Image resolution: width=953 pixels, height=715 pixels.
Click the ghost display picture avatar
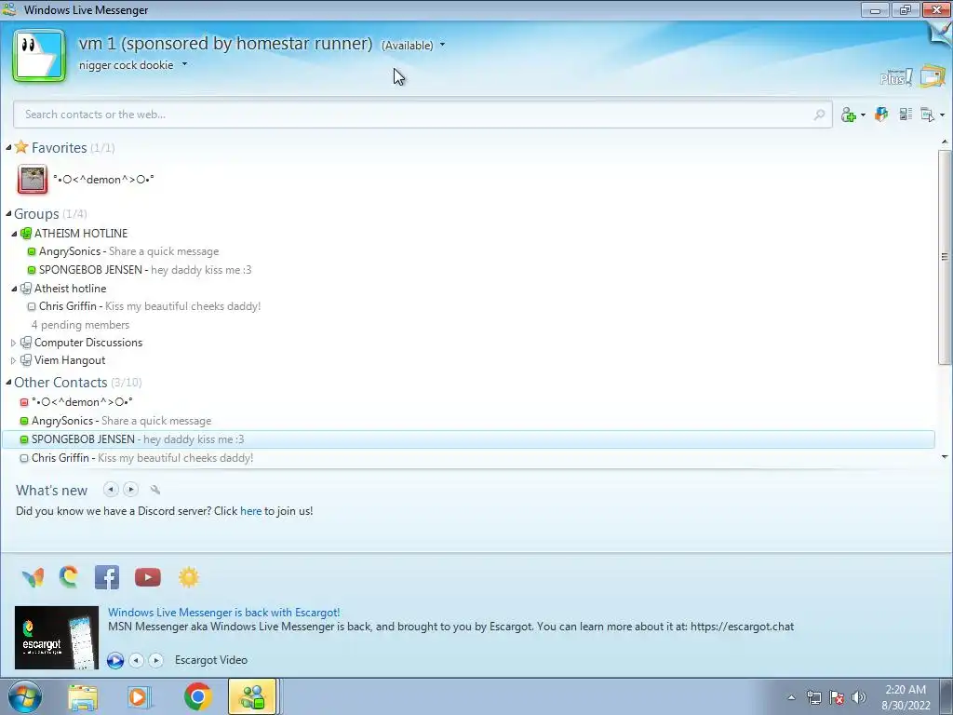point(39,56)
